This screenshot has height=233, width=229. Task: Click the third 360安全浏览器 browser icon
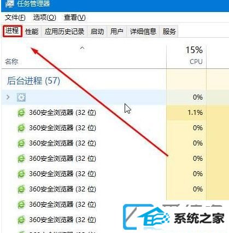tap(21, 143)
